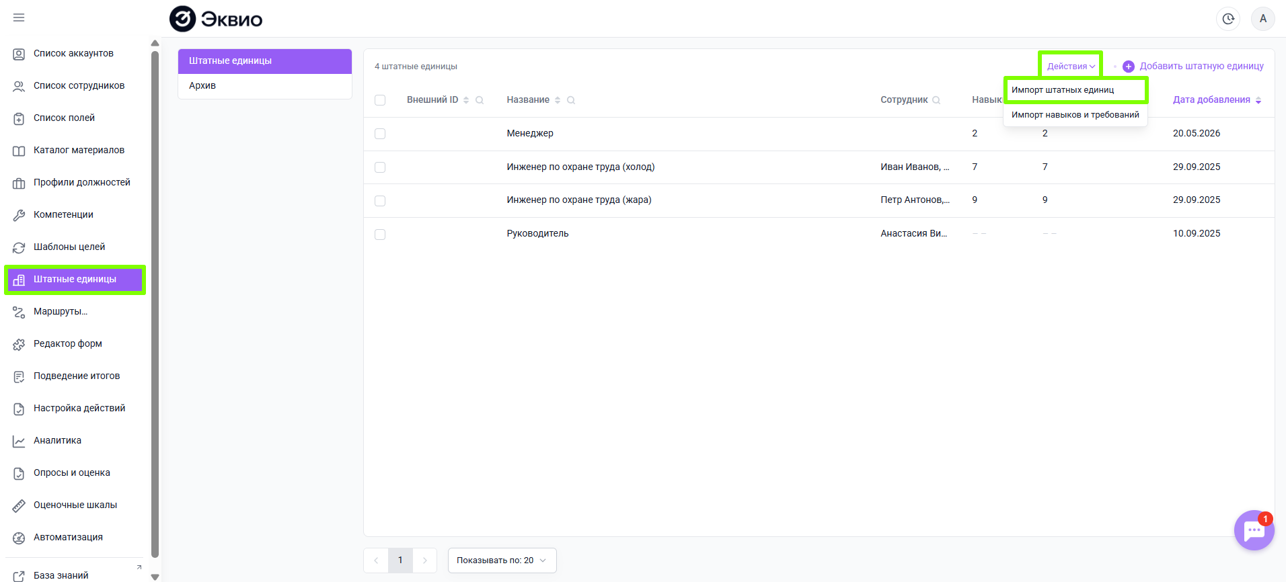
Task: Search within the Сотрудник column
Action: (x=936, y=100)
